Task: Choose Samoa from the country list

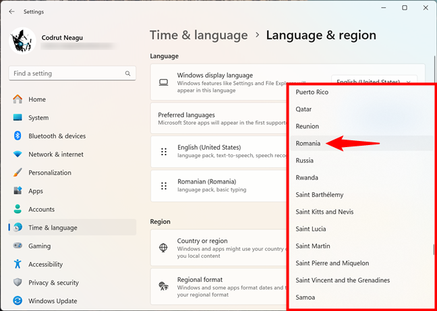Action: 361,298
